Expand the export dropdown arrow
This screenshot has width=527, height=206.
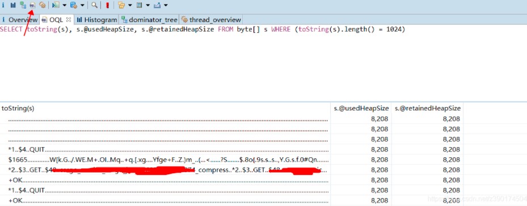166,5
